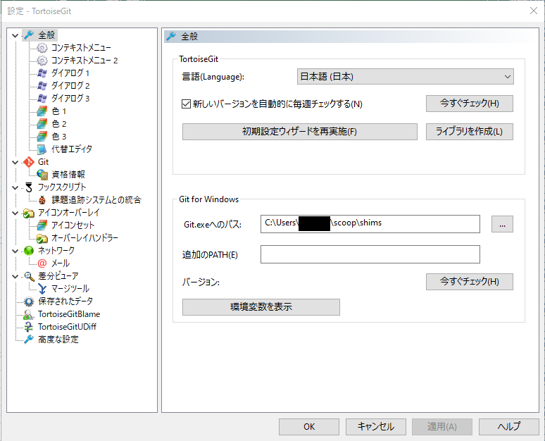Screen dimensions: 545x441
Task: Click the wrench icon beside 全般 tree node
Action: (29, 35)
